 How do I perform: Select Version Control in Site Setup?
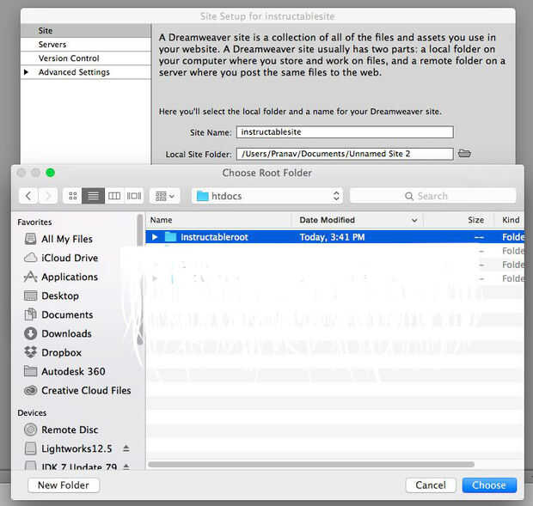click(x=86, y=58)
